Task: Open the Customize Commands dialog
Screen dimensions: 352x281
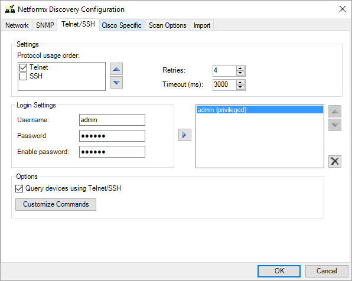Action: click(x=56, y=204)
